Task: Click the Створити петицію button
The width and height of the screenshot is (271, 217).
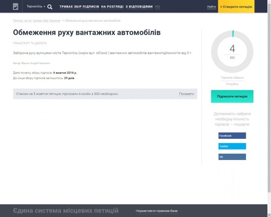Action: [x=236, y=7]
